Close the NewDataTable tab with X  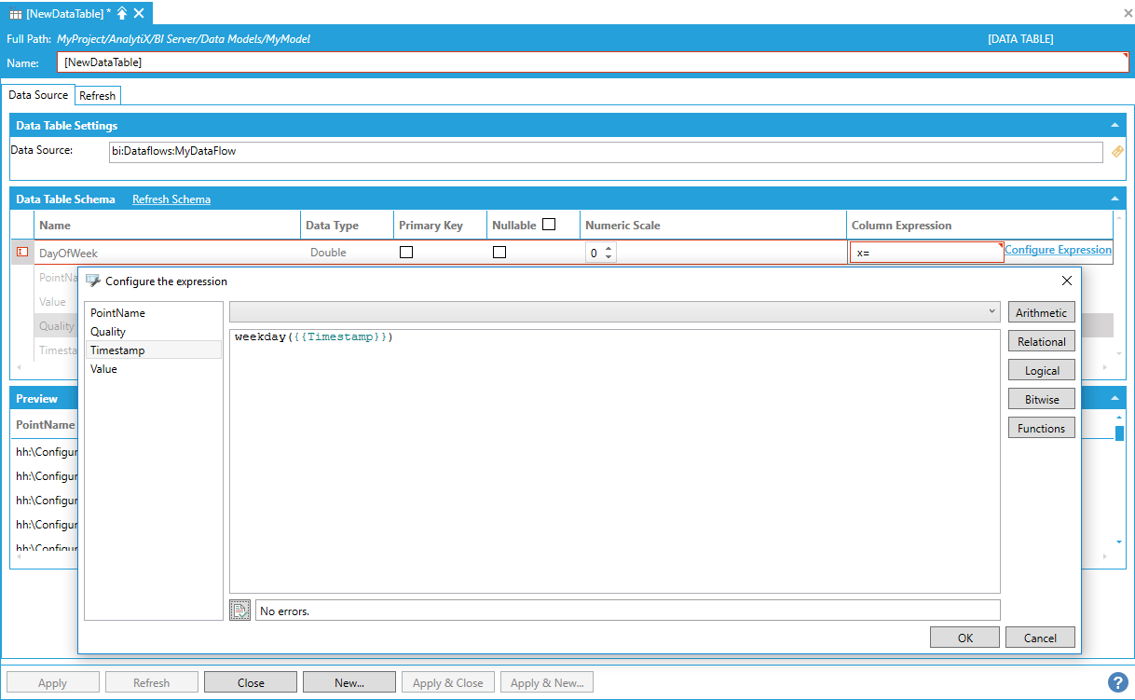tap(139, 13)
